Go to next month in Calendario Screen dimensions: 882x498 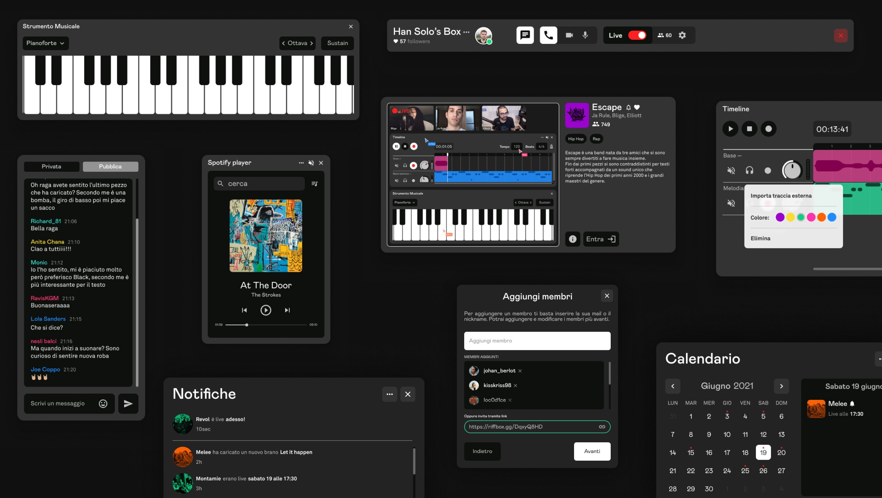781,386
